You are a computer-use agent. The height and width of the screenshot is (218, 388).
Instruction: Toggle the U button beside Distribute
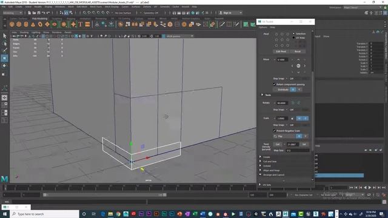[x=293, y=90]
